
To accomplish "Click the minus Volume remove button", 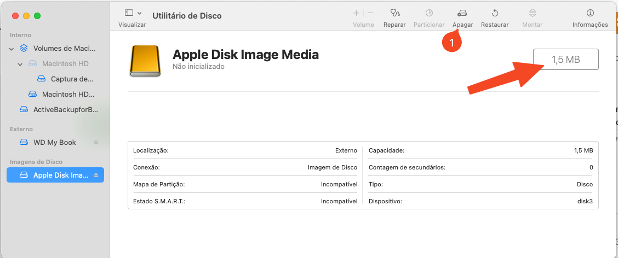I will click(370, 13).
